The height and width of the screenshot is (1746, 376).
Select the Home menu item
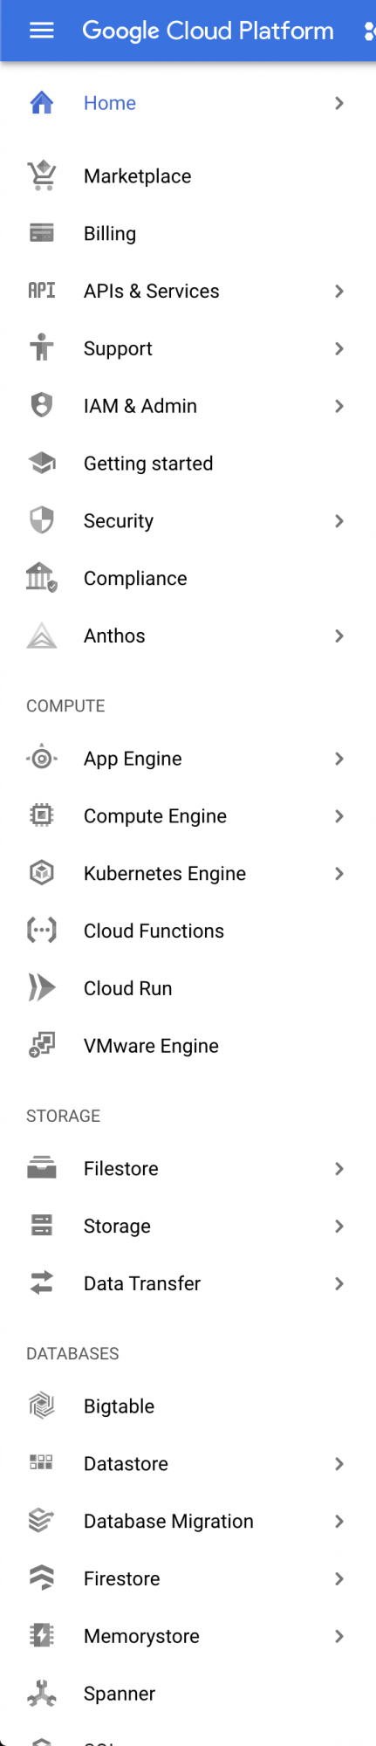(188, 103)
